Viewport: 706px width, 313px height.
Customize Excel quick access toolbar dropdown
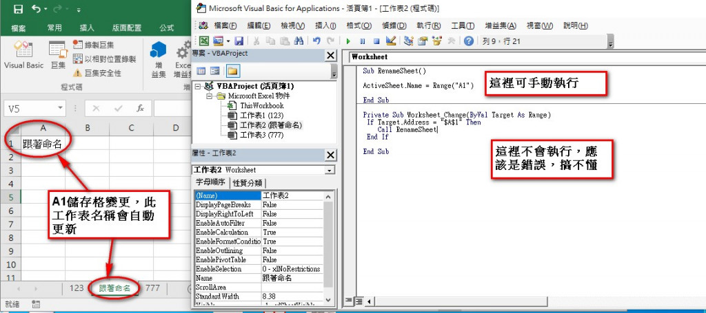79,10
